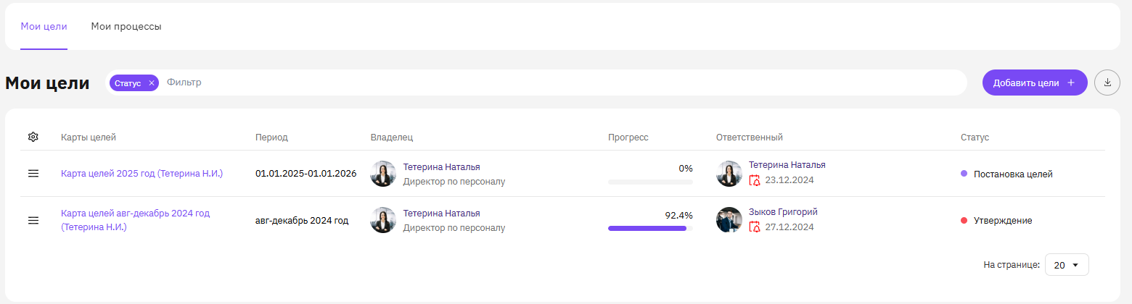The height and width of the screenshot is (304, 1132).
Task: Click owner avatar in first row
Action: tap(383, 174)
